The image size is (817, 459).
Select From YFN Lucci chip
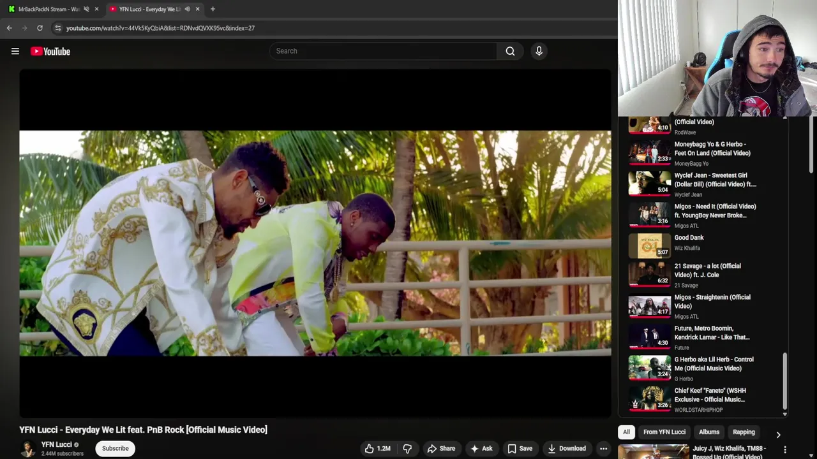point(664,432)
